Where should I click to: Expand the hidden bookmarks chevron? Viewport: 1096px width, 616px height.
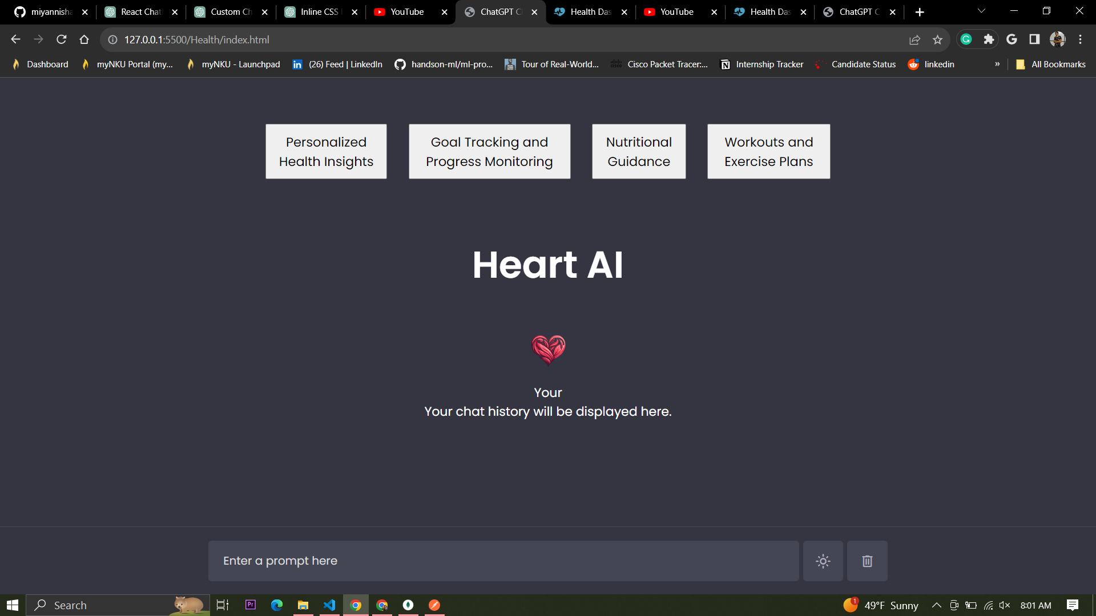(997, 64)
